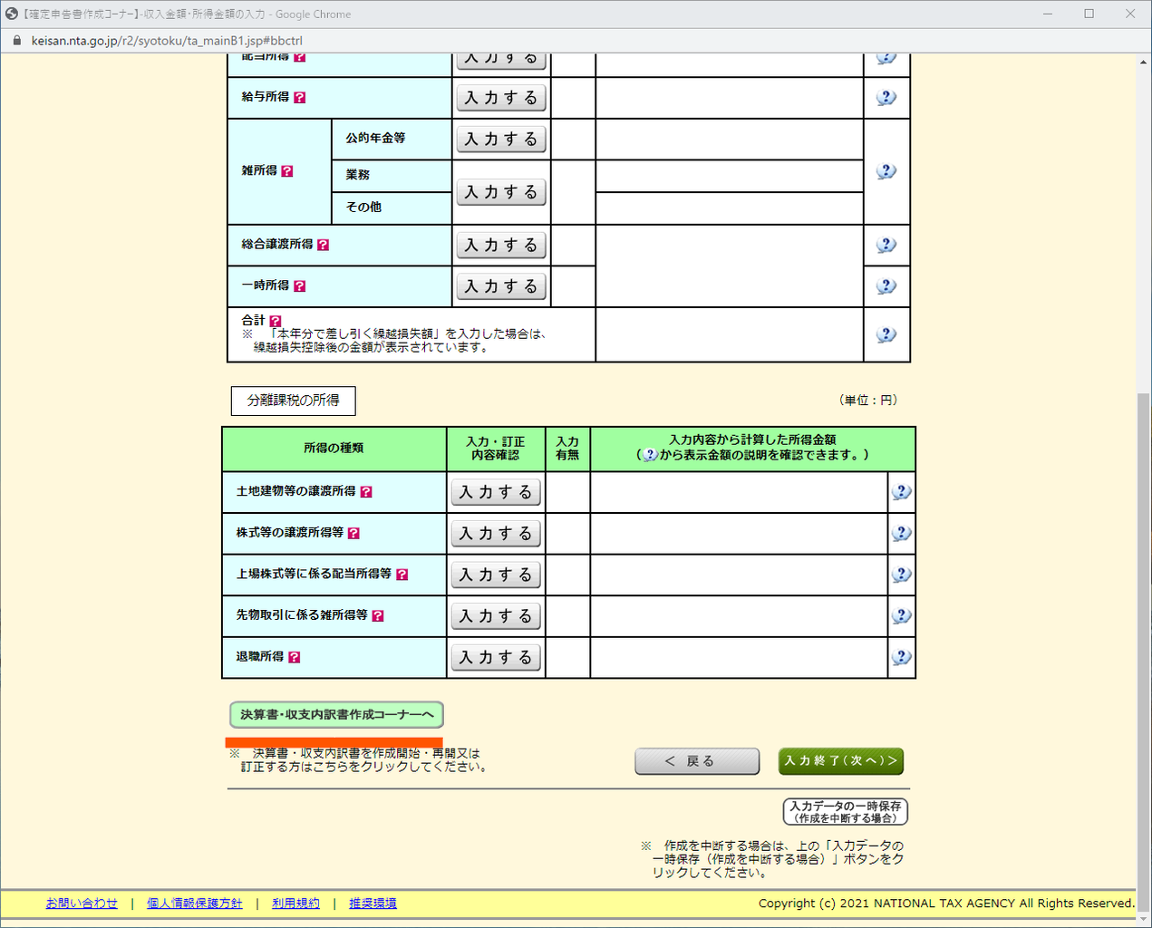Click the red help icon next to 雑所得
1152x928 pixels.
coord(287,171)
